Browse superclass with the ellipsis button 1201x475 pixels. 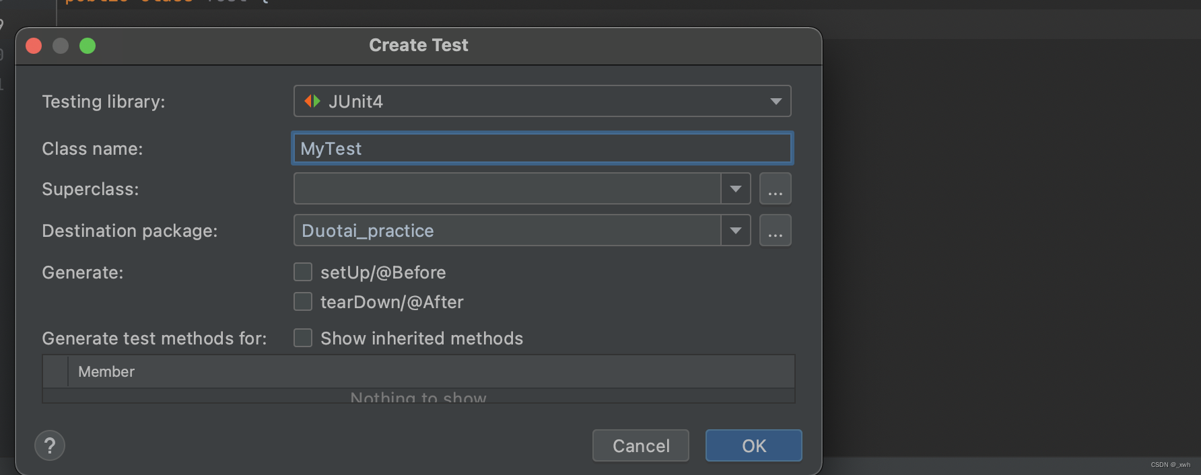[775, 189]
